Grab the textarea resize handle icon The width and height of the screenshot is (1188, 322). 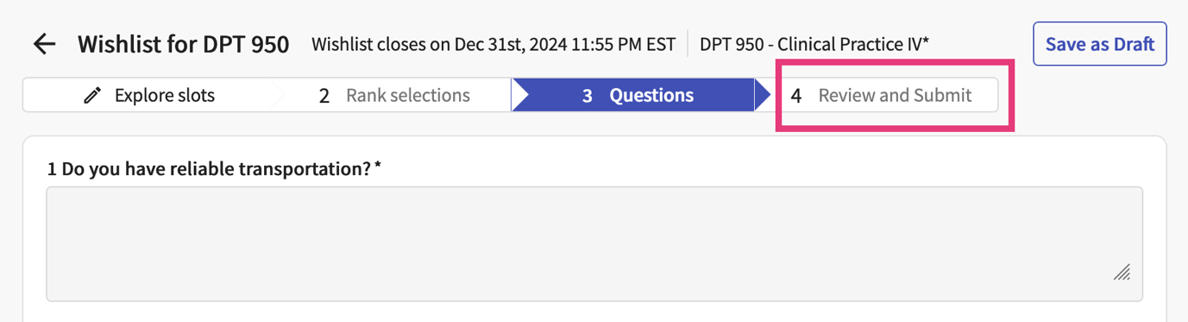point(1122,272)
